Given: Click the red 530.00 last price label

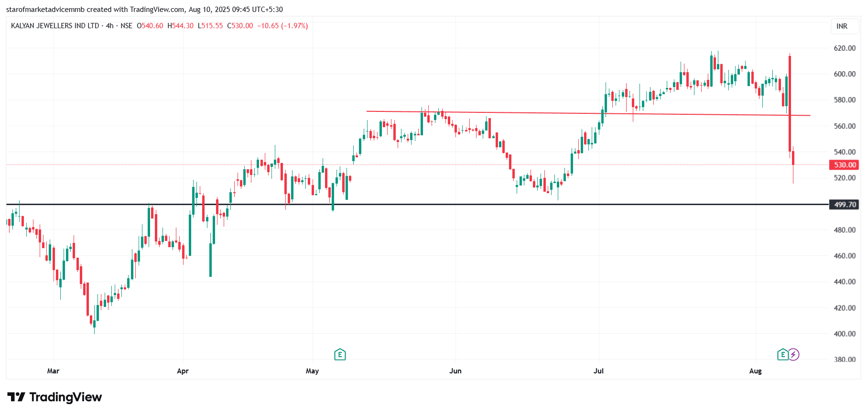Looking at the screenshot, I should point(845,165).
